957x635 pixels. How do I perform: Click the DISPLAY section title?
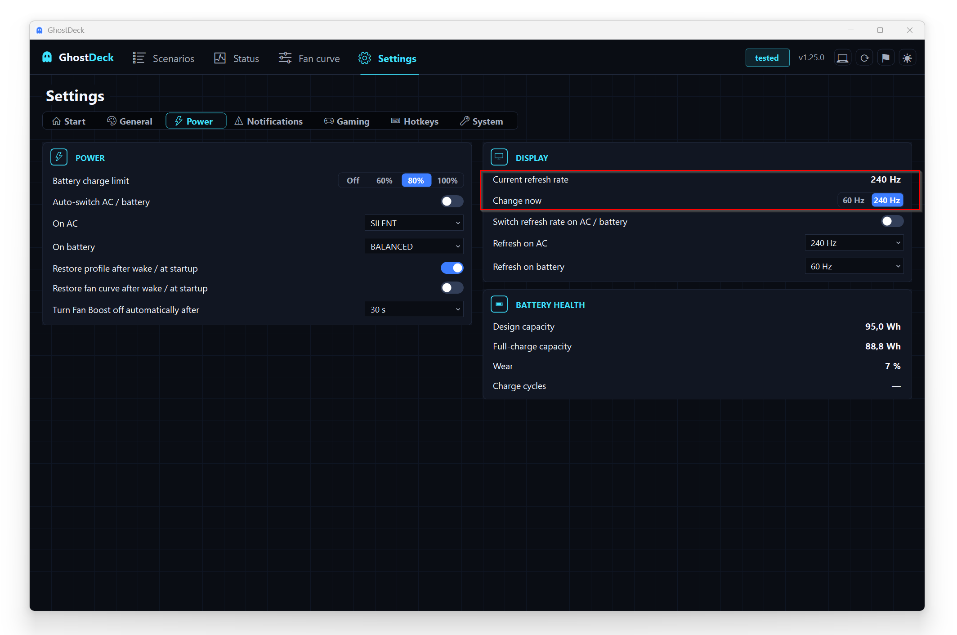[x=532, y=158]
